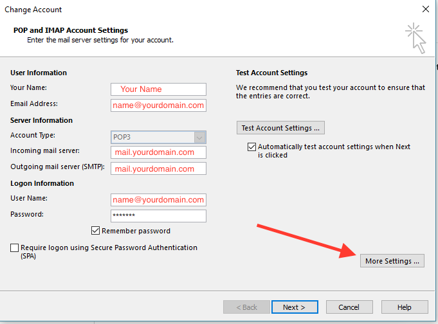The height and width of the screenshot is (324, 438).
Task: Click the User Name logon field
Action: [158, 200]
